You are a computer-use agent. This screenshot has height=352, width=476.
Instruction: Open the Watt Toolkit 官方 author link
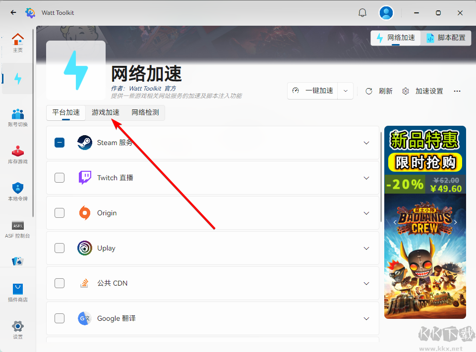152,89
